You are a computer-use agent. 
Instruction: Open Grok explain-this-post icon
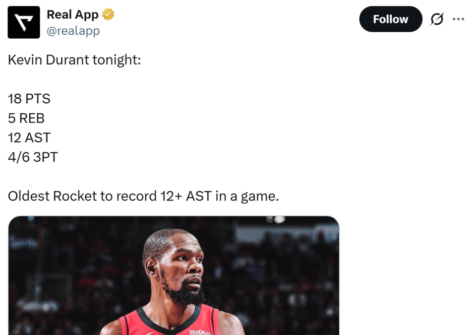click(x=437, y=19)
